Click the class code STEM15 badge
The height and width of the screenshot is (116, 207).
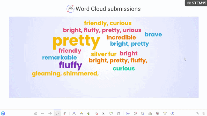click(x=196, y=3)
